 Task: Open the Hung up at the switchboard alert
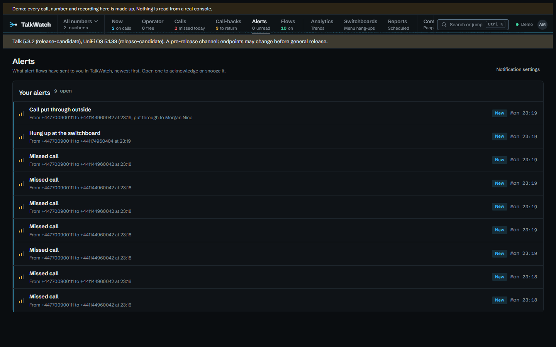(x=278, y=137)
